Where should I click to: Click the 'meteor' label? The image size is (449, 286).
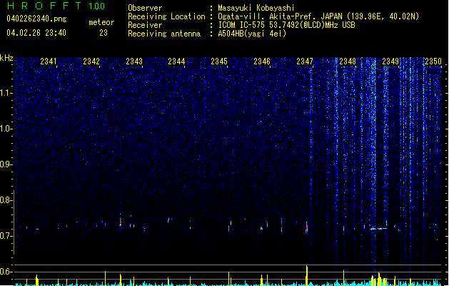[x=101, y=22]
